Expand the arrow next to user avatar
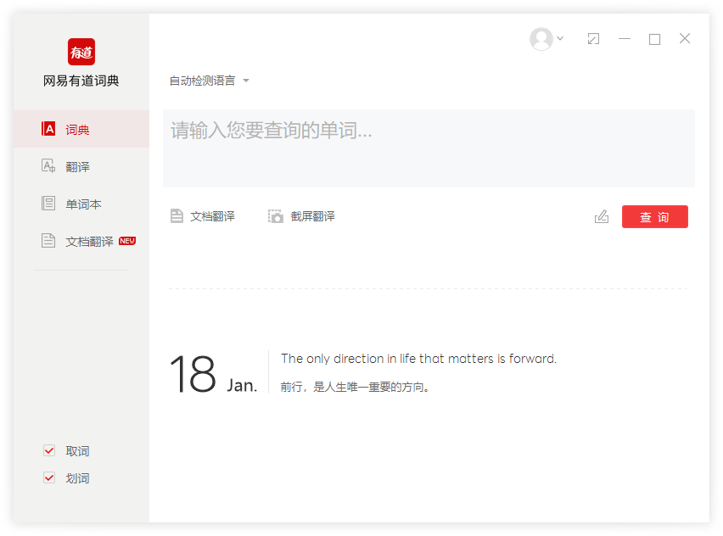 560,39
